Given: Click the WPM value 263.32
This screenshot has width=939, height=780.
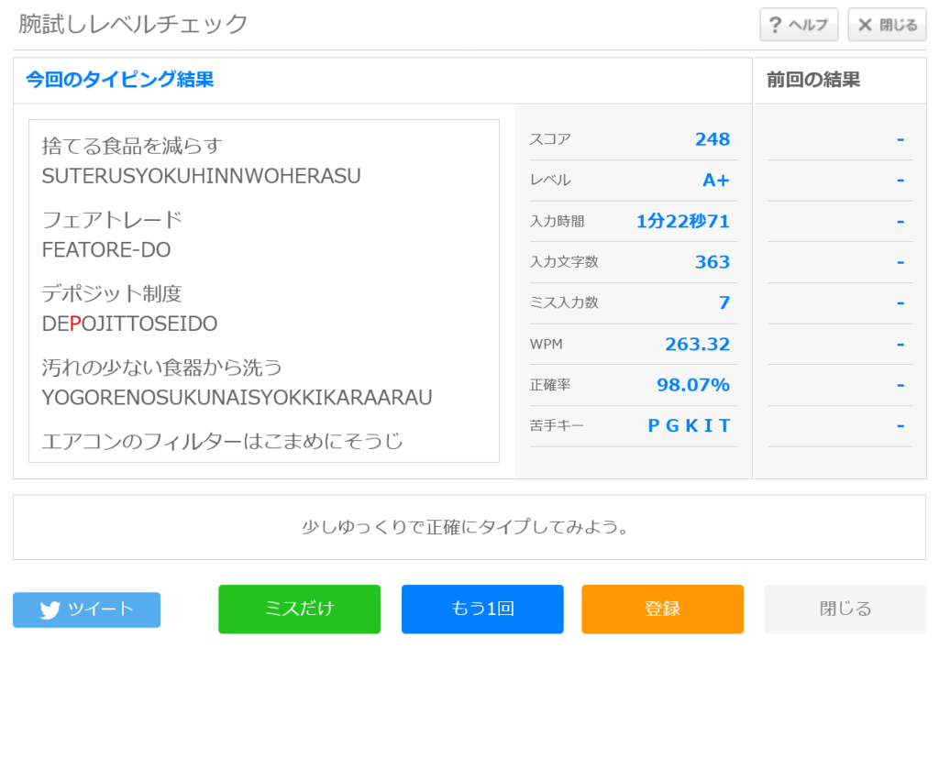Looking at the screenshot, I should pos(697,345).
